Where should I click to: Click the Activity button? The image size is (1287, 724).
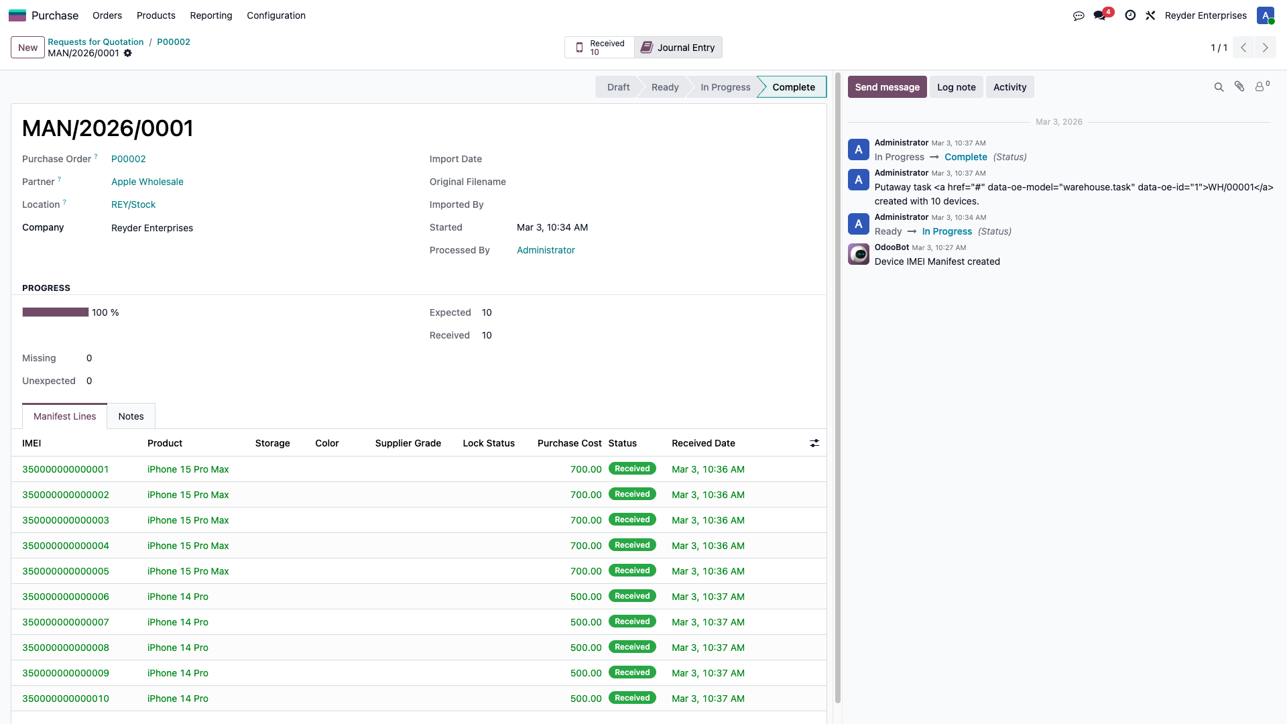pos(1010,87)
